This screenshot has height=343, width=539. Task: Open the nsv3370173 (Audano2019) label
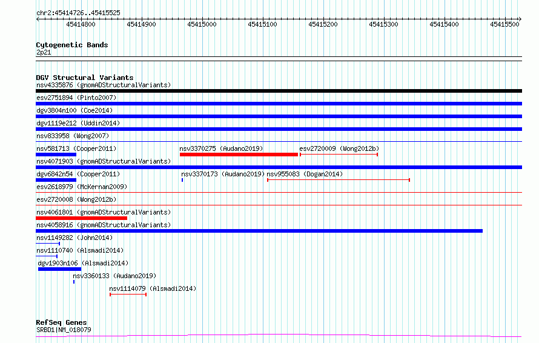(223, 174)
